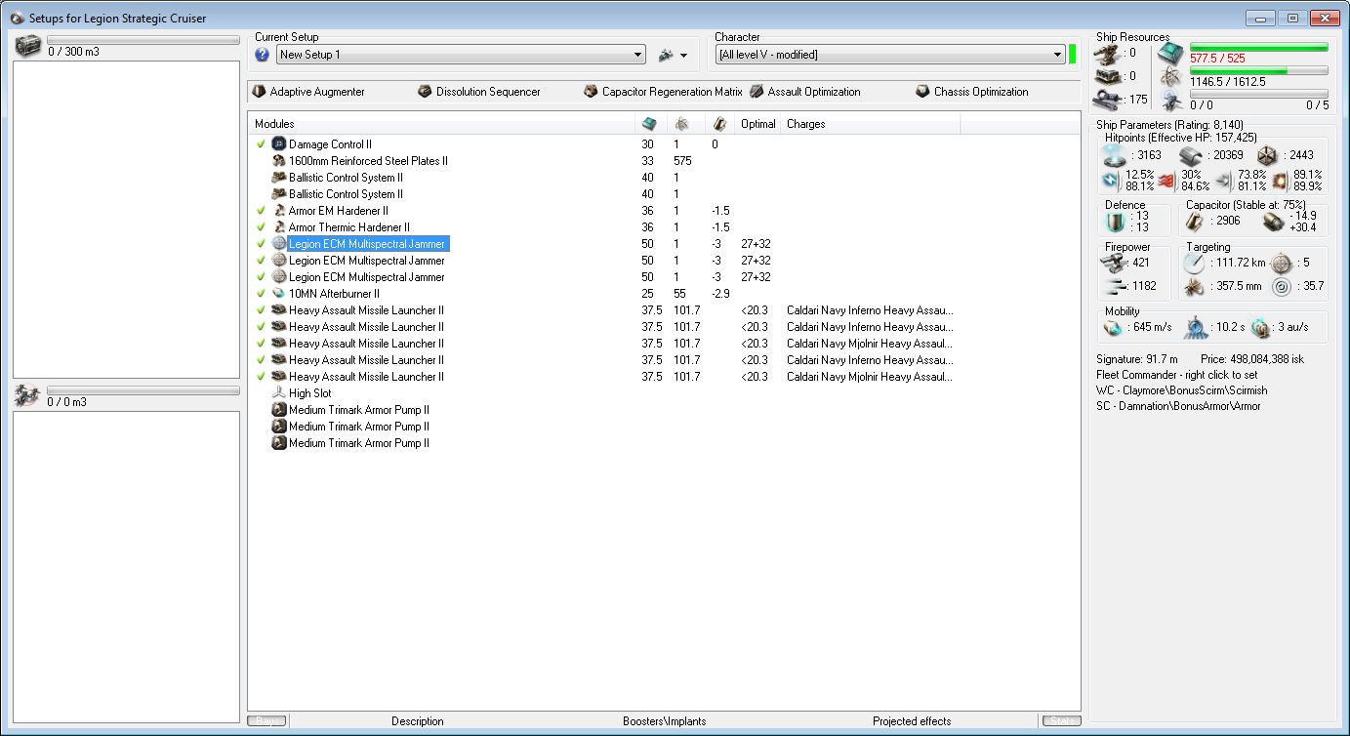Switch to the Bays tab
This screenshot has width=1350, height=736.
pyautogui.click(x=267, y=721)
